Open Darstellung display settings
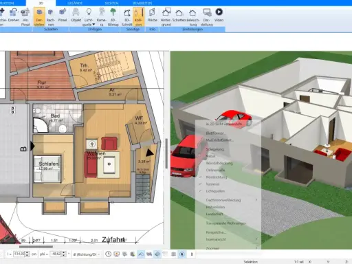The width and height of the screenshot is (352, 264). point(207,17)
